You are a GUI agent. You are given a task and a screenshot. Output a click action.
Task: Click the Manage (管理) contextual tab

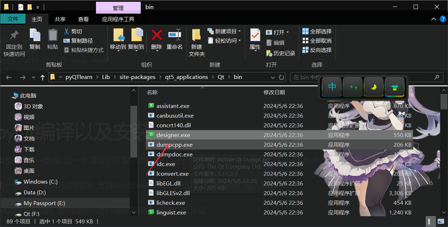[x=118, y=8]
